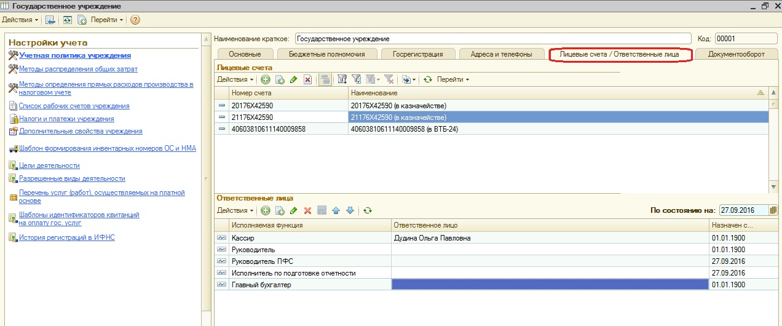782x326 pixels.
Task: Select Исполнитель по подготовке отчетности row
Action: (x=496, y=272)
